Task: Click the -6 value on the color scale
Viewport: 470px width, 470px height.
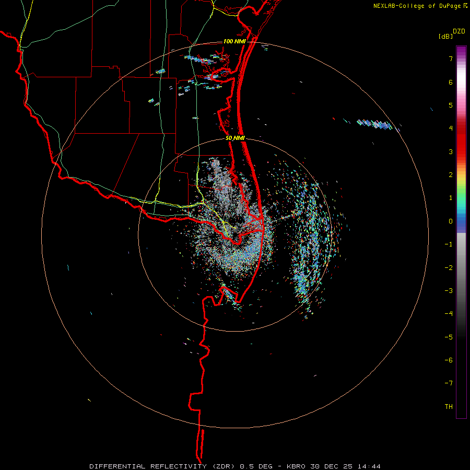Action: (x=449, y=360)
